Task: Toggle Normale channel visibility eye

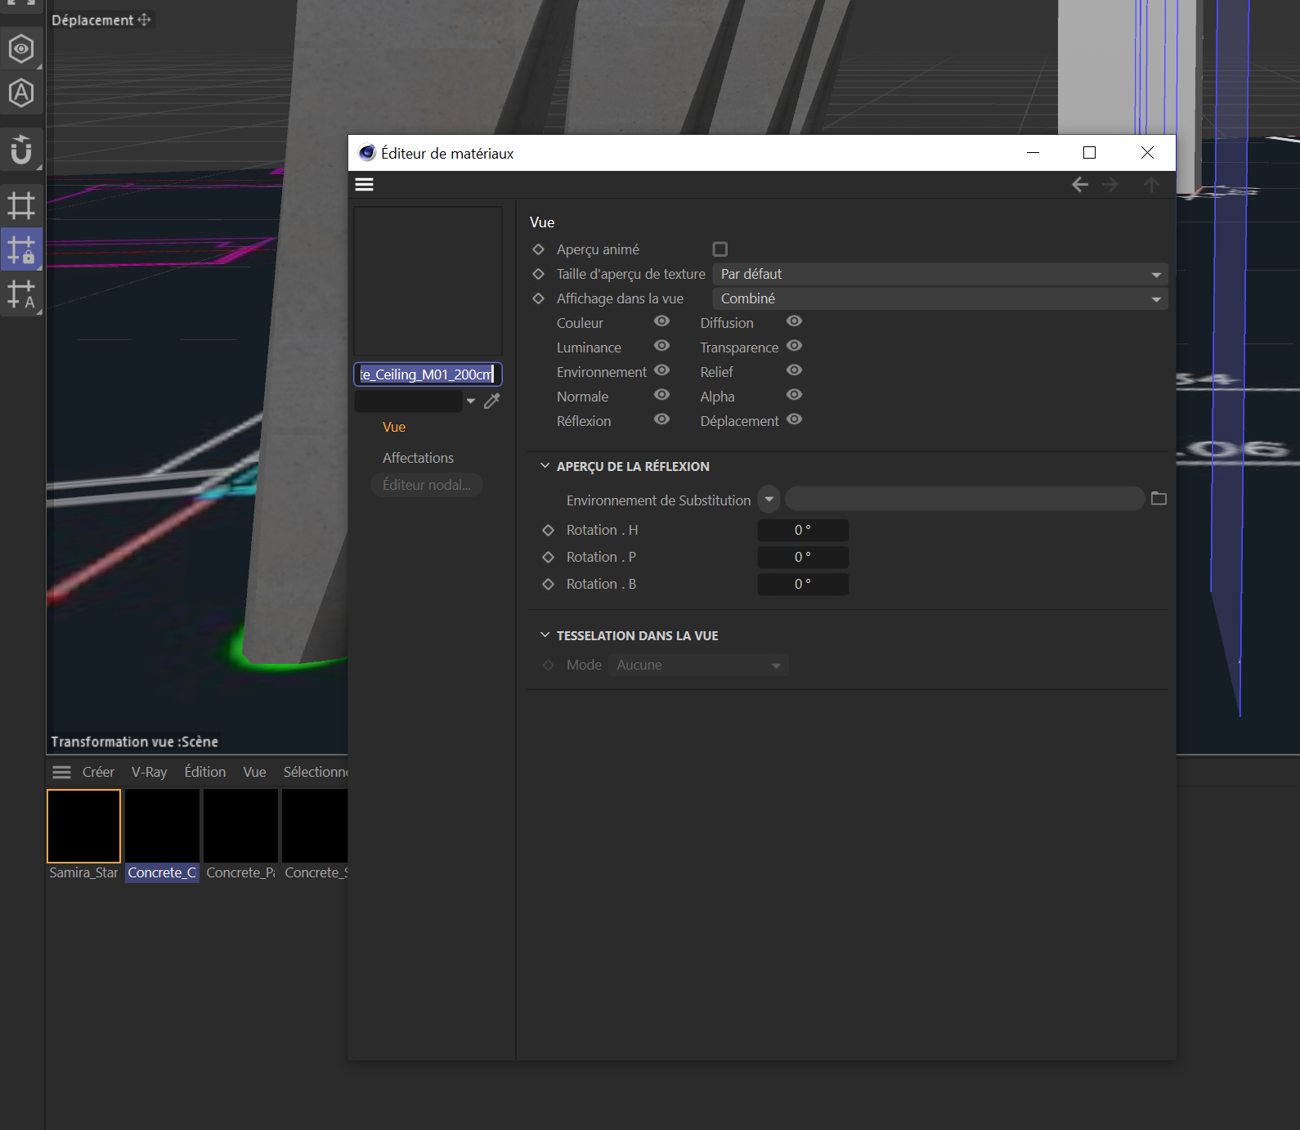Action: click(661, 395)
